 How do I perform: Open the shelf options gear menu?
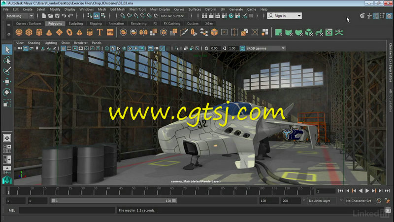pyautogui.click(x=9, y=34)
